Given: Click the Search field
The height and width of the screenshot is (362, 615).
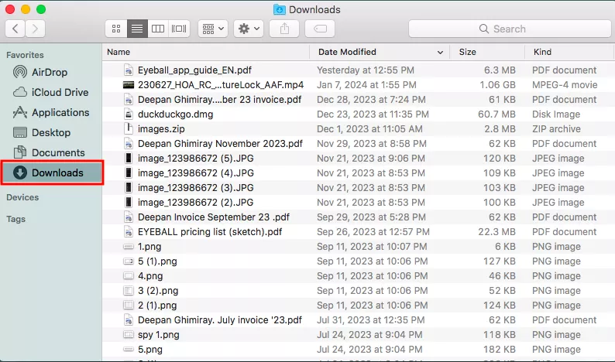Looking at the screenshot, I should pos(508,29).
